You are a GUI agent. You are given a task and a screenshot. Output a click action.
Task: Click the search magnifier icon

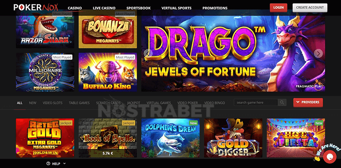[x=282, y=102]
